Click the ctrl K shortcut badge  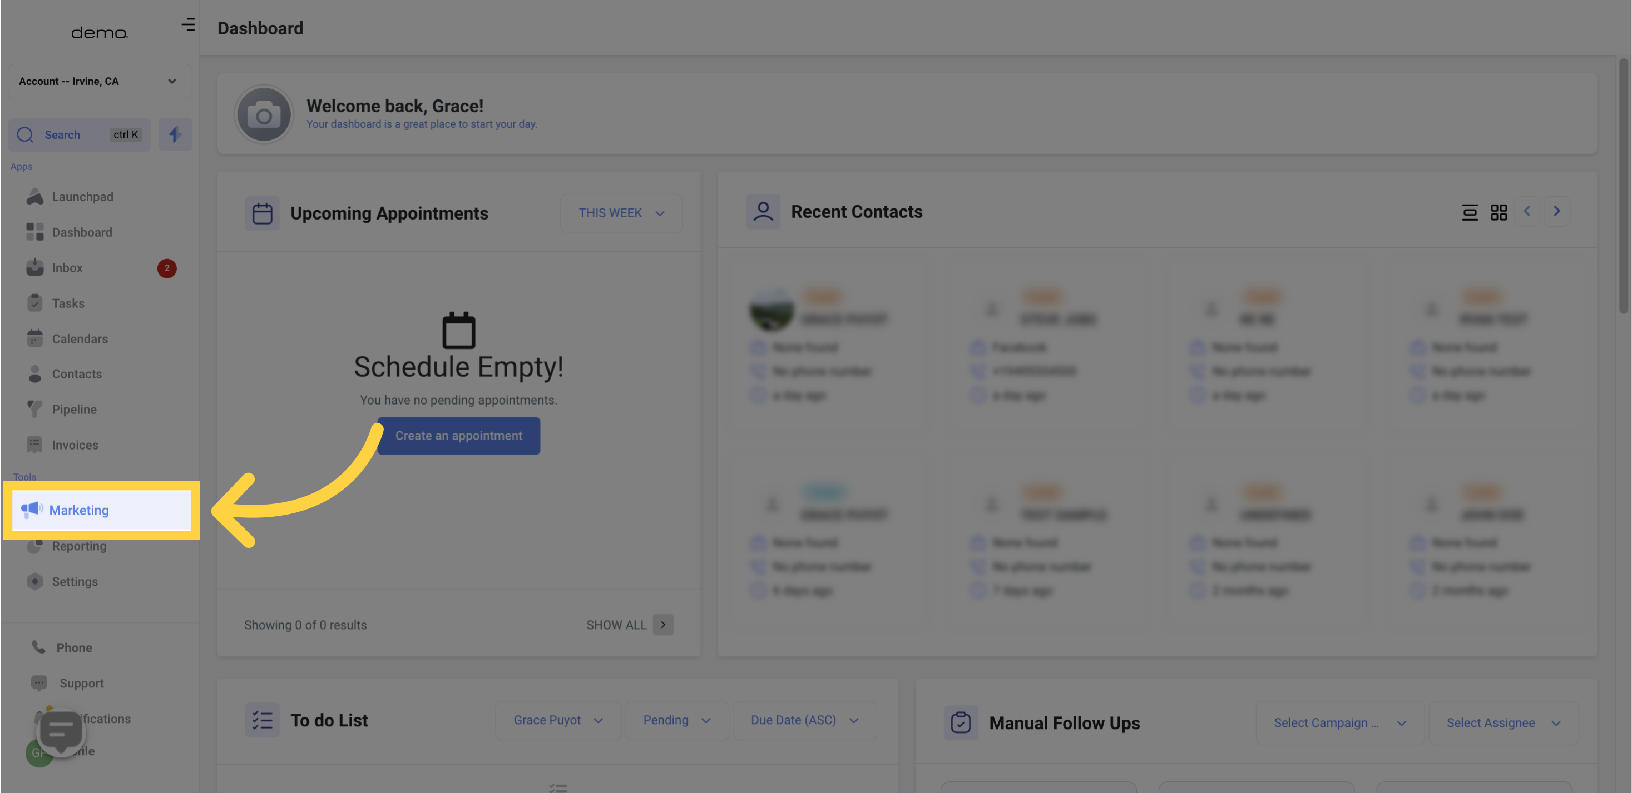(126, 135)
